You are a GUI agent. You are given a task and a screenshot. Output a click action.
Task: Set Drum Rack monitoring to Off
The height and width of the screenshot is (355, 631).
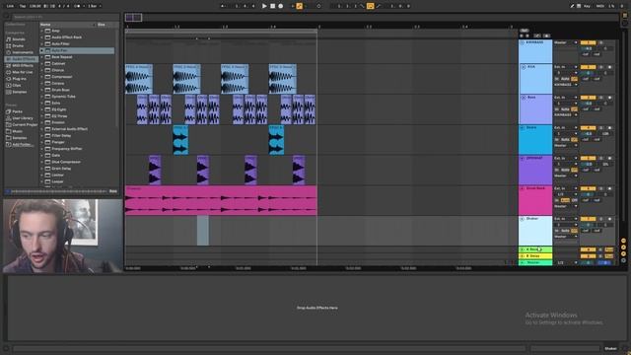click(x=575, y=200)
